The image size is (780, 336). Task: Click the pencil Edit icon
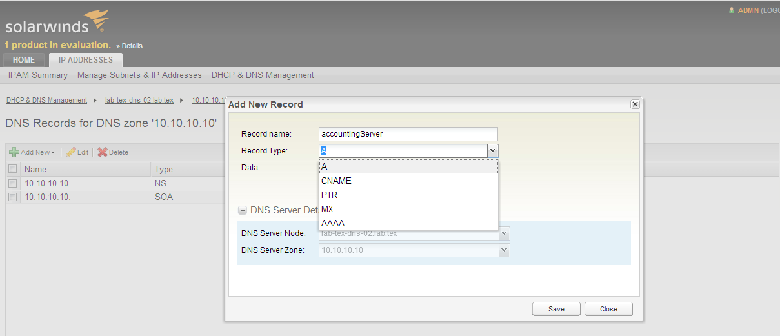(x=70, y=152)
